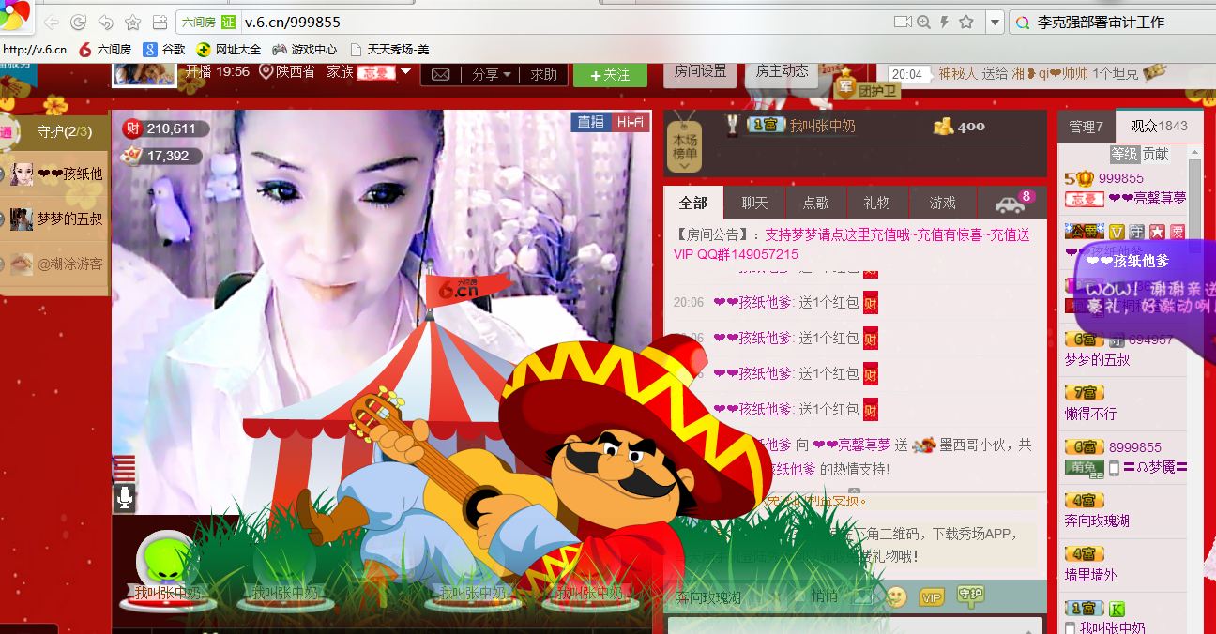Screen dimensions: 1216x634
Task: Click the 直播 live badge on video
Action: 591,122
